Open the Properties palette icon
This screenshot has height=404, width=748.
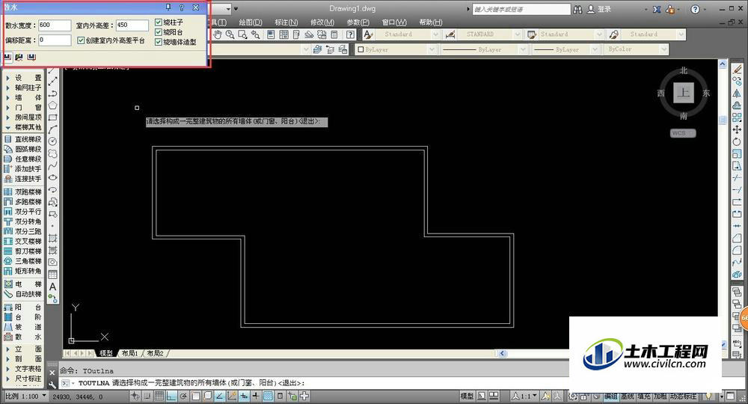[271, 34]
